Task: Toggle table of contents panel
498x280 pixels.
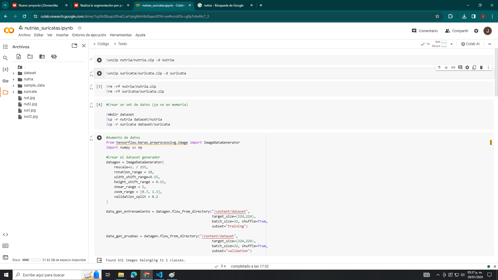Action: click(5, 47)
